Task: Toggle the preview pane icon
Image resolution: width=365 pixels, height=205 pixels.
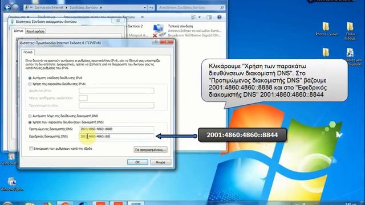Action: [x=209, y=17]
